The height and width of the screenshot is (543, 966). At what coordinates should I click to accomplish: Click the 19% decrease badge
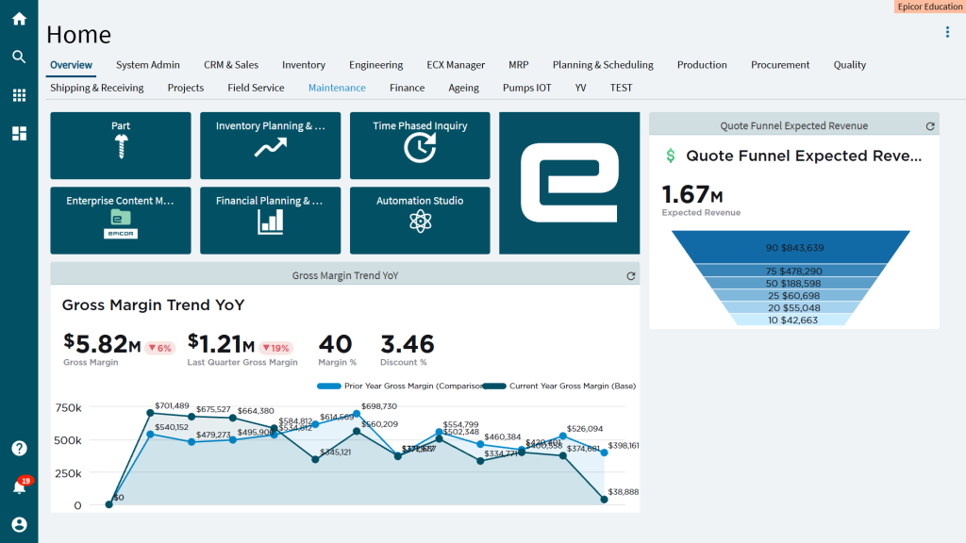tap(275, 348)
